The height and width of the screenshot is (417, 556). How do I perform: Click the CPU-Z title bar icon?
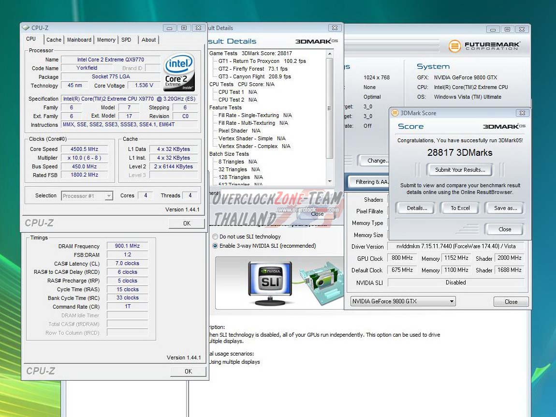click(x=26, y=28)
